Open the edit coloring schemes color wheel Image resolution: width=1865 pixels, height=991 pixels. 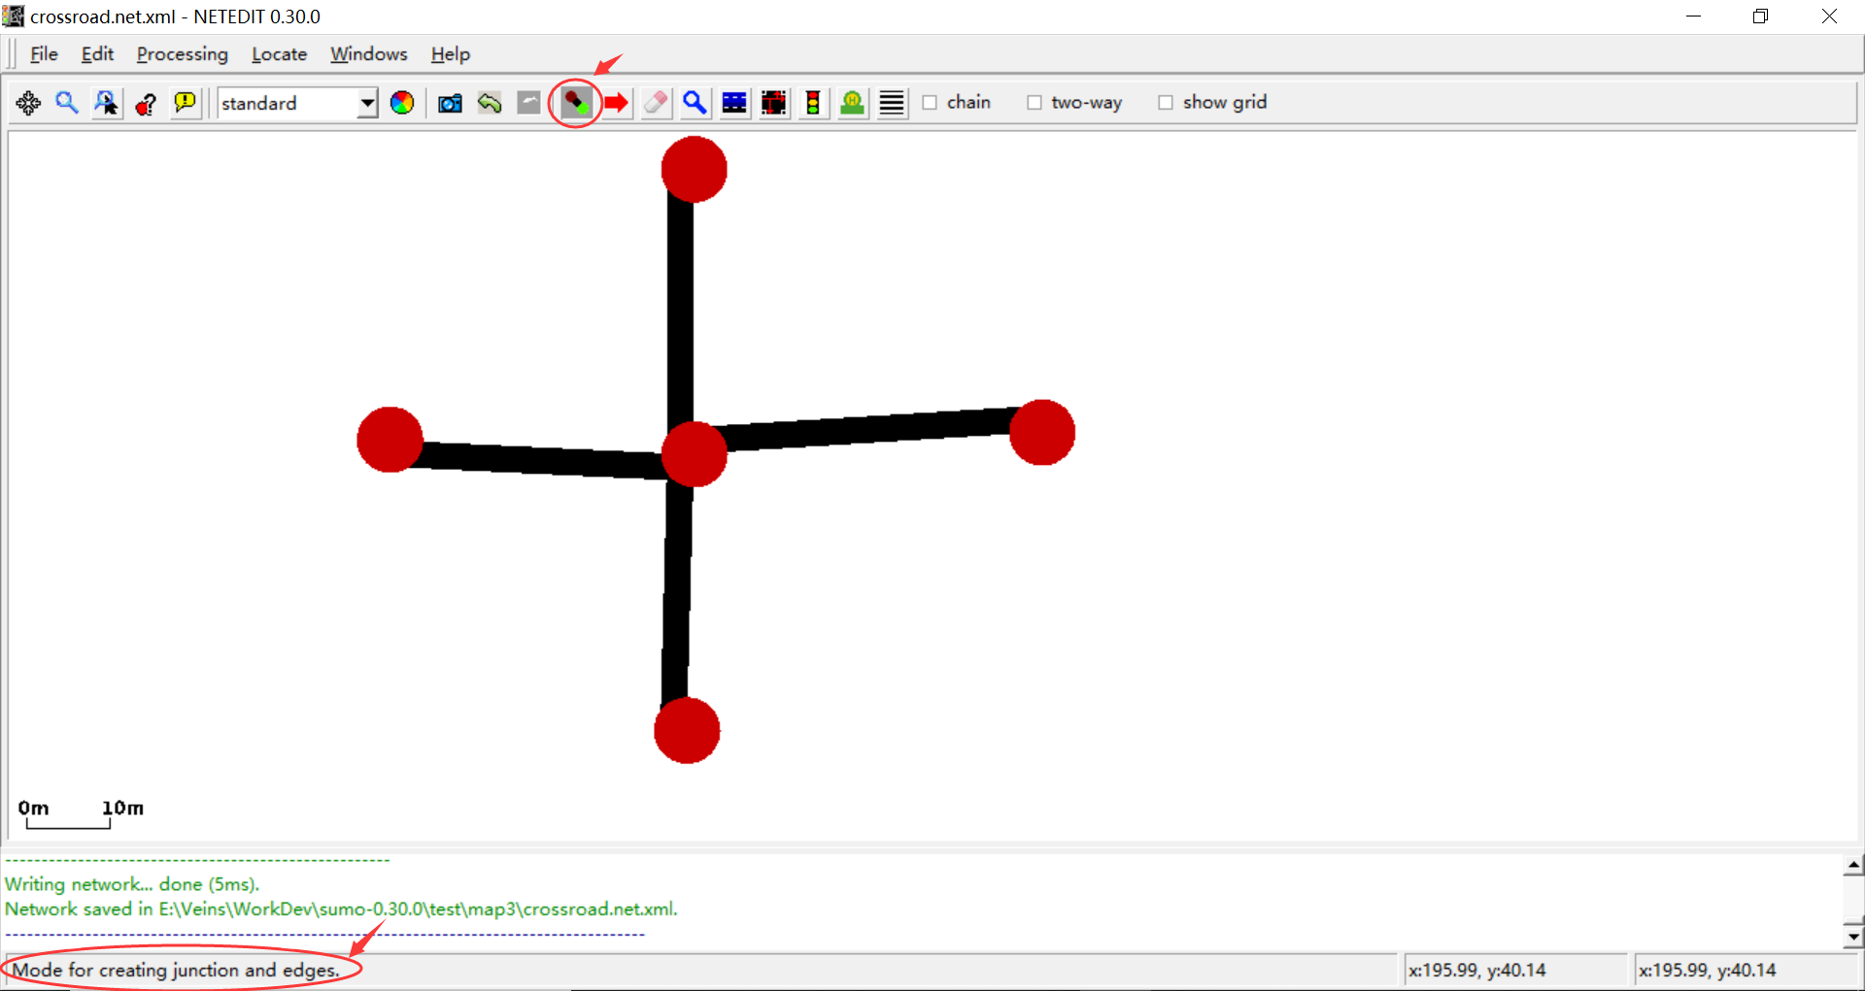click(x=402, y=103)
